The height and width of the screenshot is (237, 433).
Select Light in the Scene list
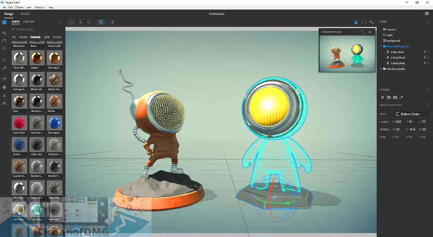tap(390, 35)
